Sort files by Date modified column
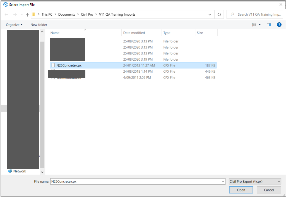The height and width of the screenshot is (197, 286). 134,33
